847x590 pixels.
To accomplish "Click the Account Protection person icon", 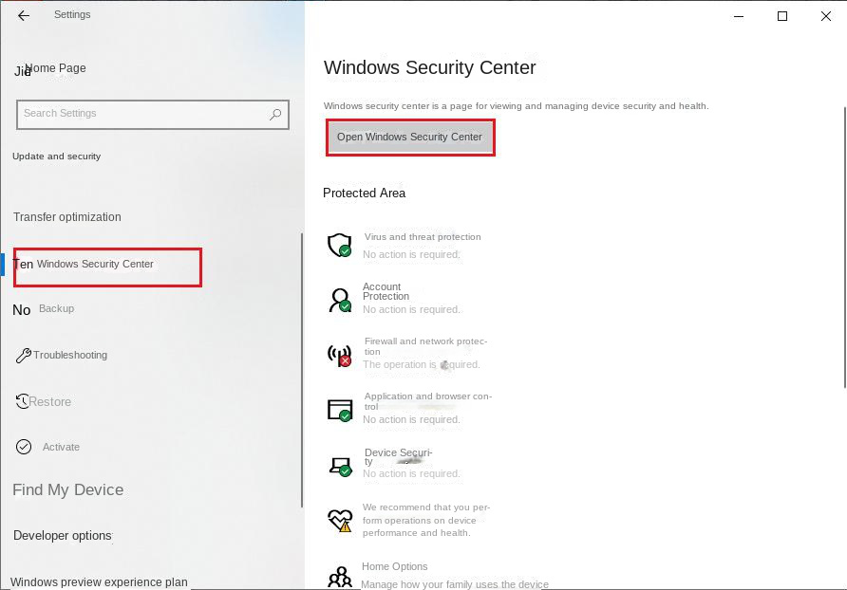I will point(339,301).
